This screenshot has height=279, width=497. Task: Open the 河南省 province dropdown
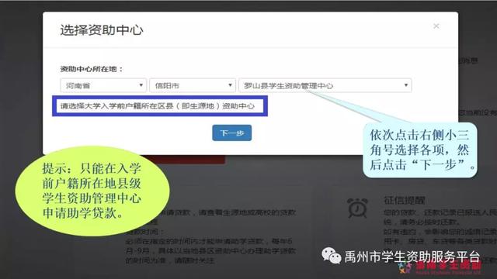103,85
